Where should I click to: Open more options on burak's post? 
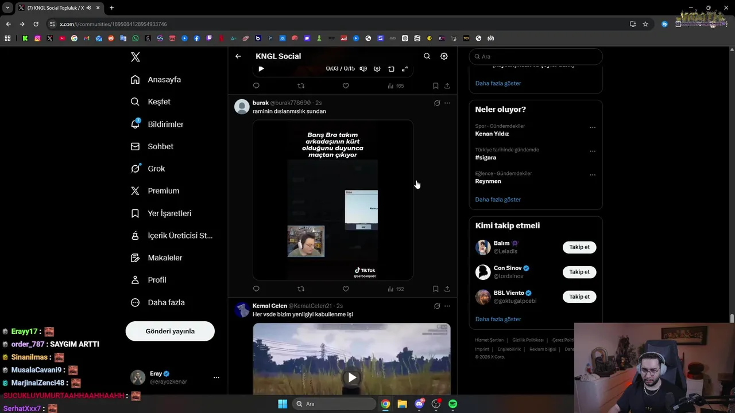447,103
